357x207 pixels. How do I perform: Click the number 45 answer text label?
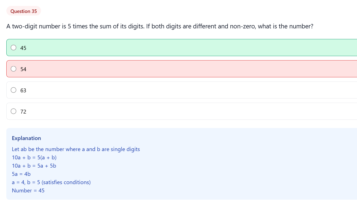(23, 48)
